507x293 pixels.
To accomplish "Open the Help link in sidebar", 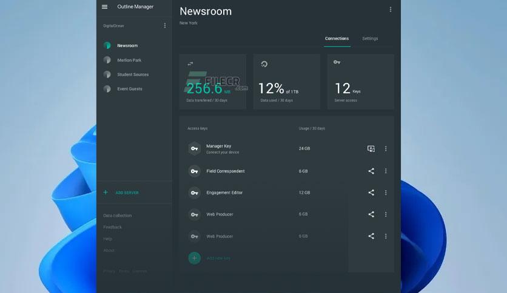I will 108,239.
